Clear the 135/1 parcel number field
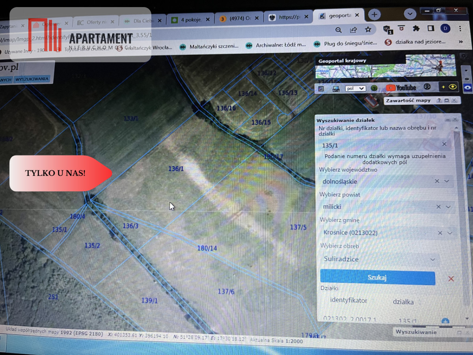This screenshot has height=355, width=473. 444,144
